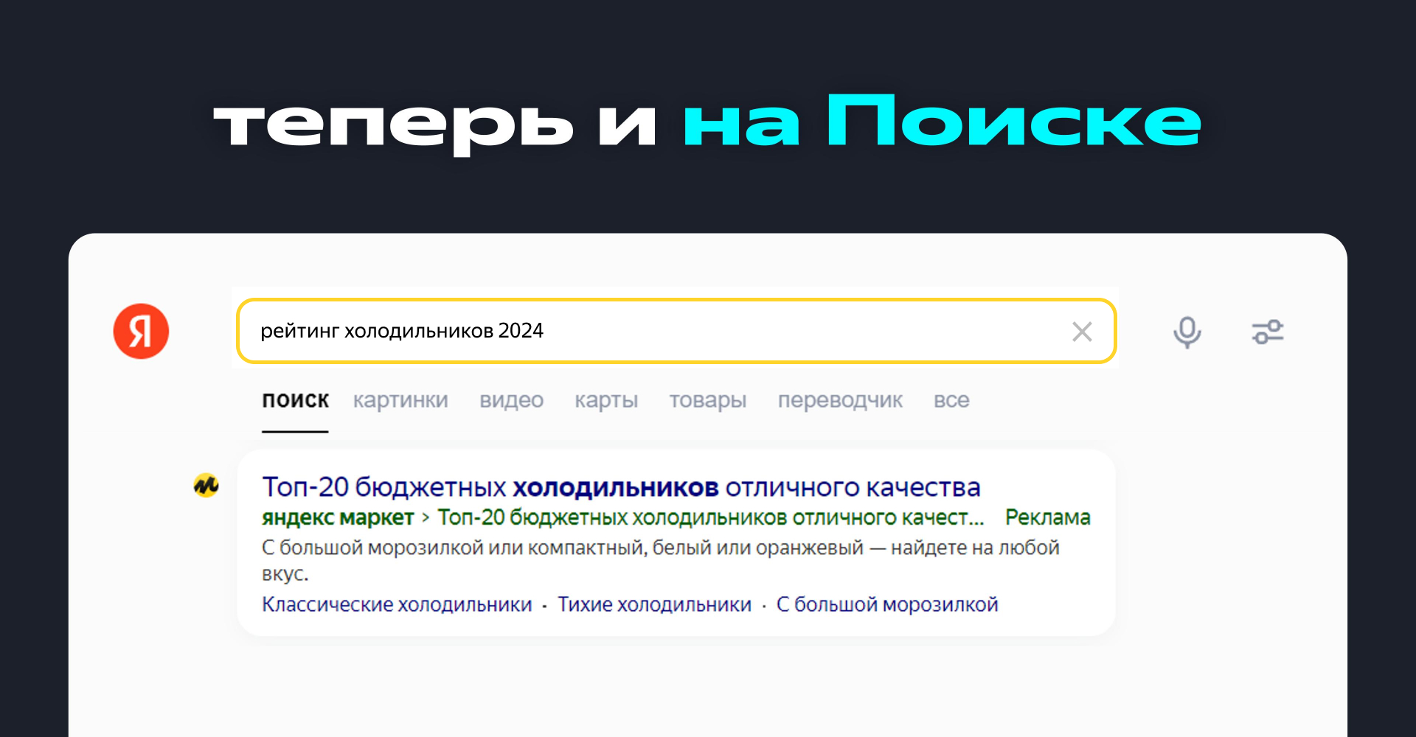Viewport: 1416px width, 737px height.
Task: Click the red Yandex logo
Action: coord(141,331)
